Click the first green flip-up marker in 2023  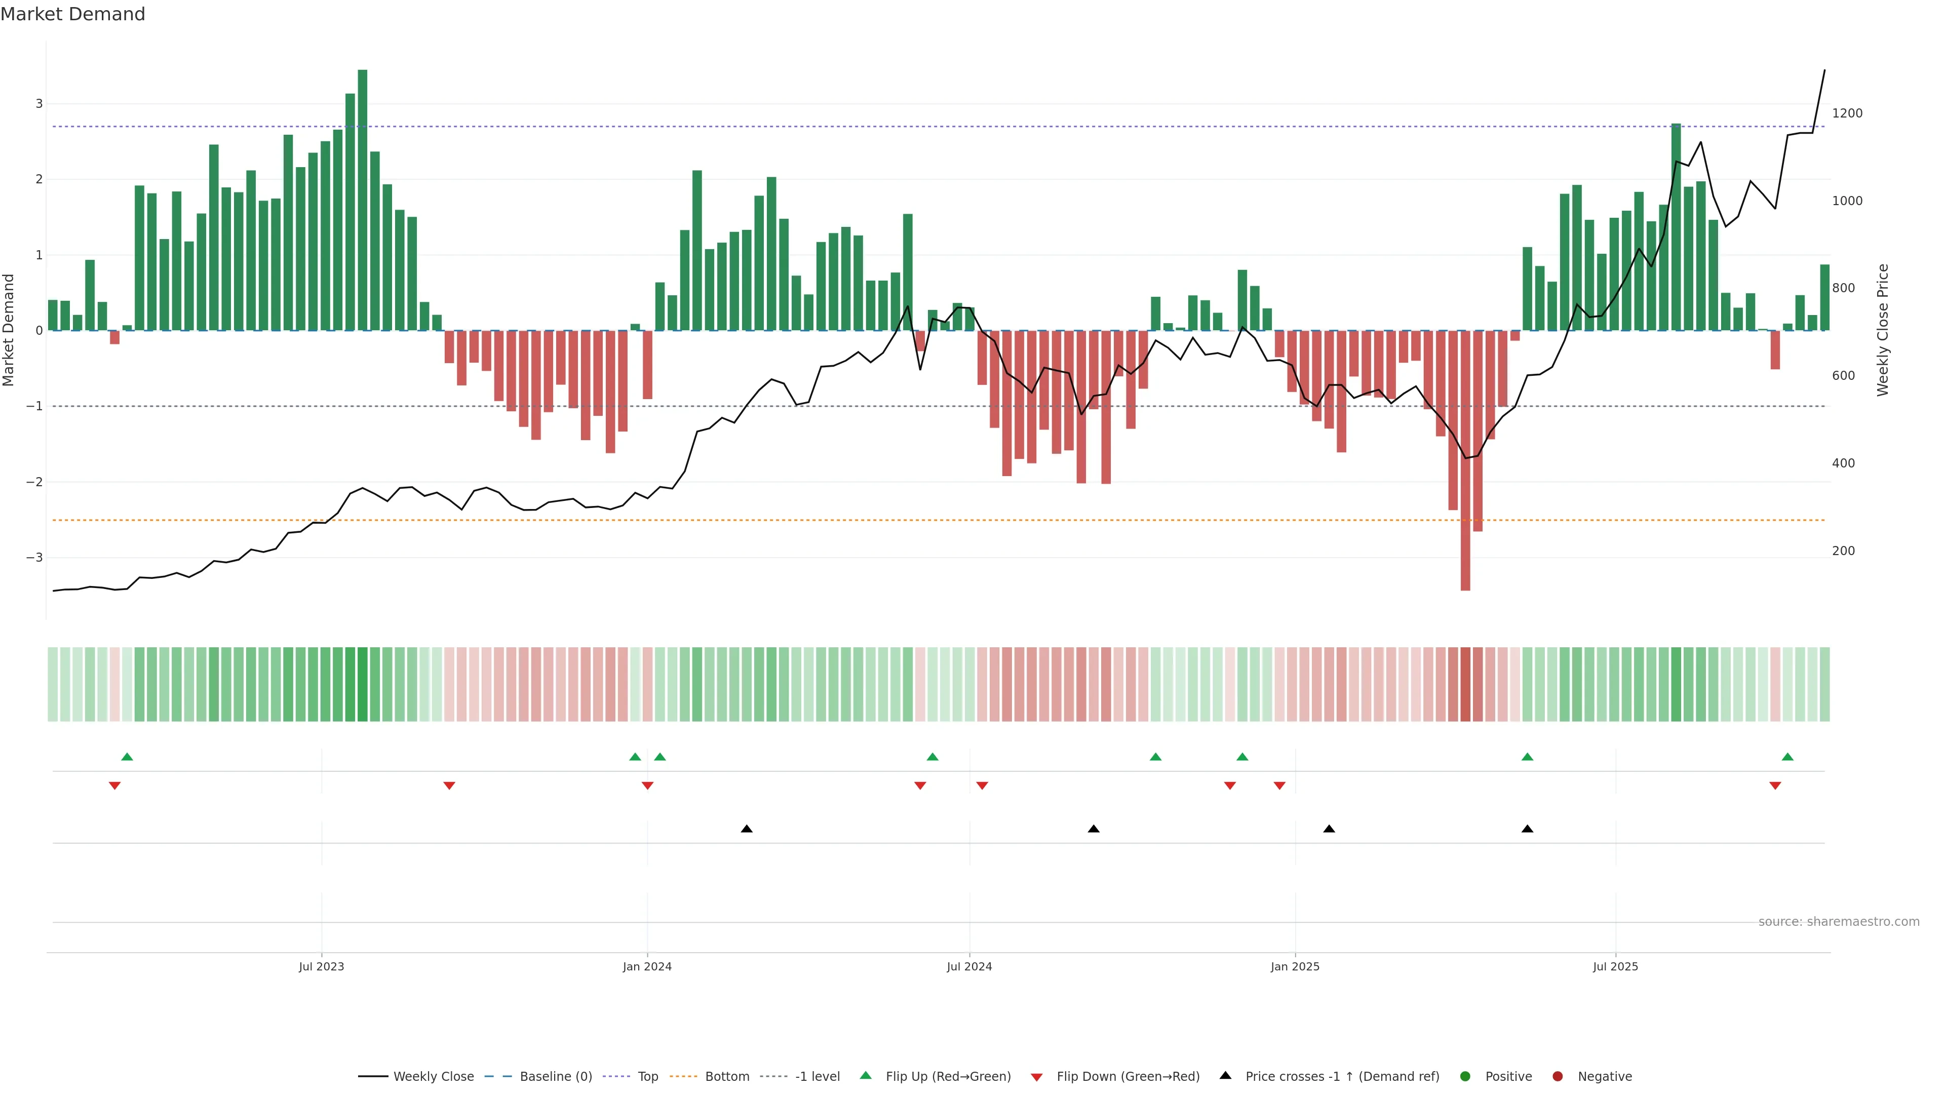coord(127,757)
